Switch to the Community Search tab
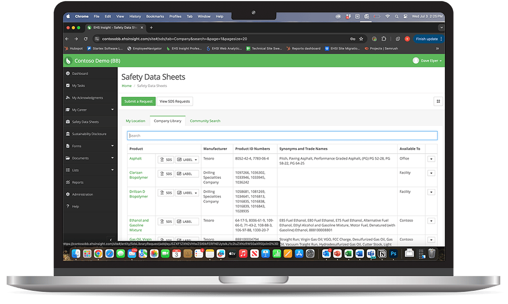 click(x=205, y=121)
